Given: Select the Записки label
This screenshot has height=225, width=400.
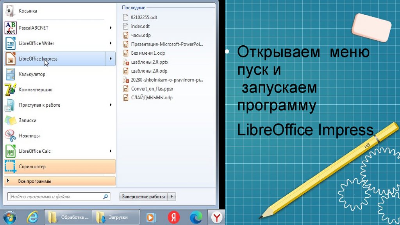Looking at the screenshot, I should (28, 120).
